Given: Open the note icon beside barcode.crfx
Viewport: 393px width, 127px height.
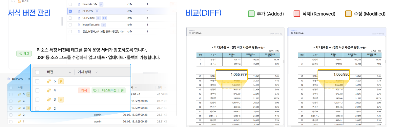Looking at the screenshot, I should coord(101,5).
